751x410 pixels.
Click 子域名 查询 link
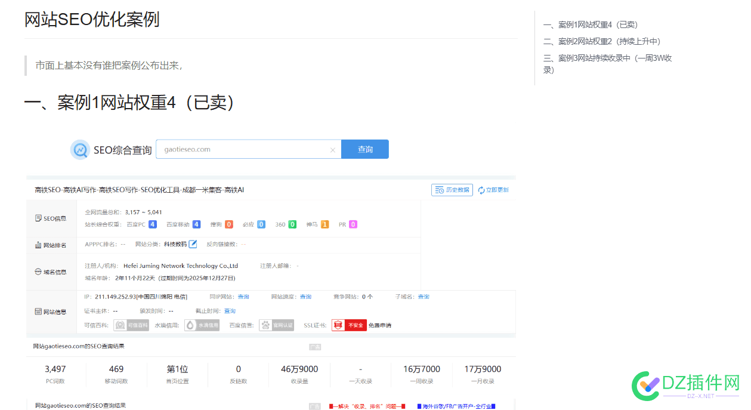424,297
